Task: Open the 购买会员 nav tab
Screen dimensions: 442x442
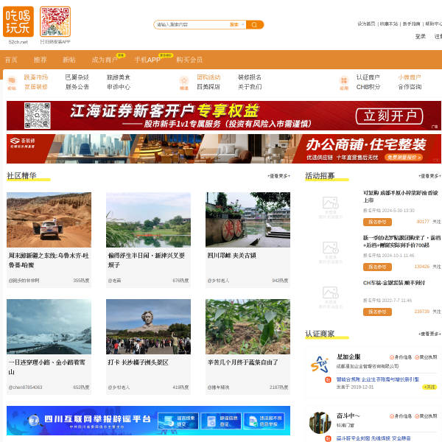Action: (189, 60)
